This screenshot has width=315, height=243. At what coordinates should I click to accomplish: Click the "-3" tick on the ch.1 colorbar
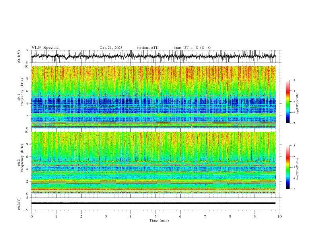coord(293,80)
